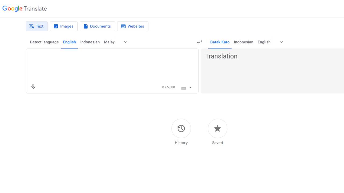Expand the target language list chevron
The image size is (344, 193).
click(281, 42)
